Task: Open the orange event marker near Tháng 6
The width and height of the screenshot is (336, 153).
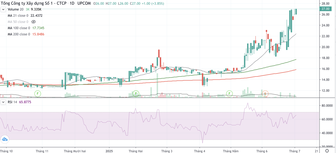Action: tap(265, 94)
